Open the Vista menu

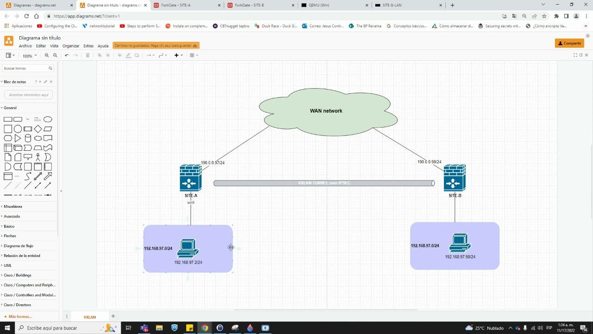[x=54, y=46]
